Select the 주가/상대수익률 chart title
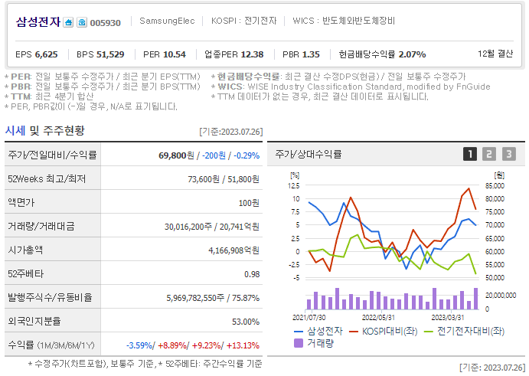The height and width of the screenshot is (376, 529). pyautogui.click(x=309, y=154)
